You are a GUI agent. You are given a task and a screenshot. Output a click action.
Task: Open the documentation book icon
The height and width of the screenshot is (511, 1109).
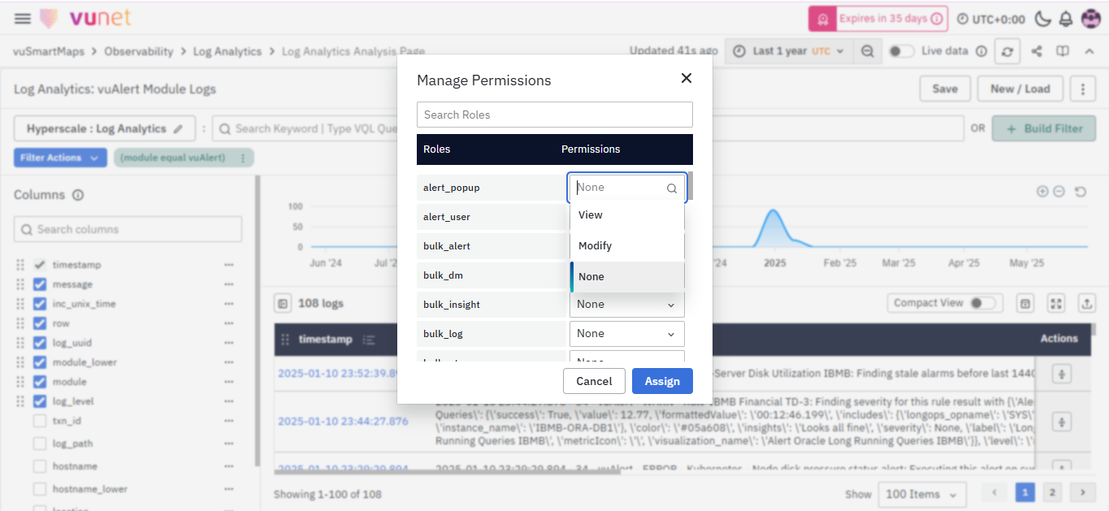1062,51
